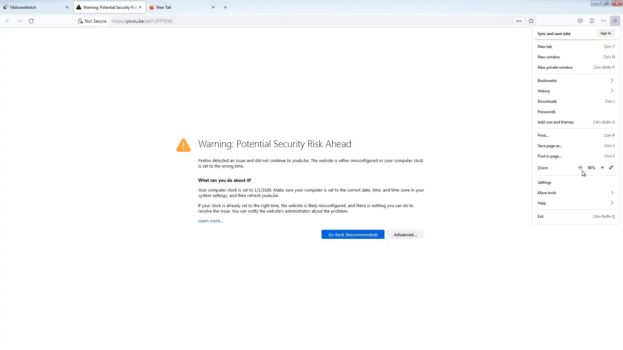Click the Not Secure lock icon
Image resolution: width=623 pixels, height=350 pixels.
tap(80, 21)
